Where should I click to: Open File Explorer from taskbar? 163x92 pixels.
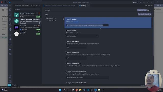click(80, 90)
